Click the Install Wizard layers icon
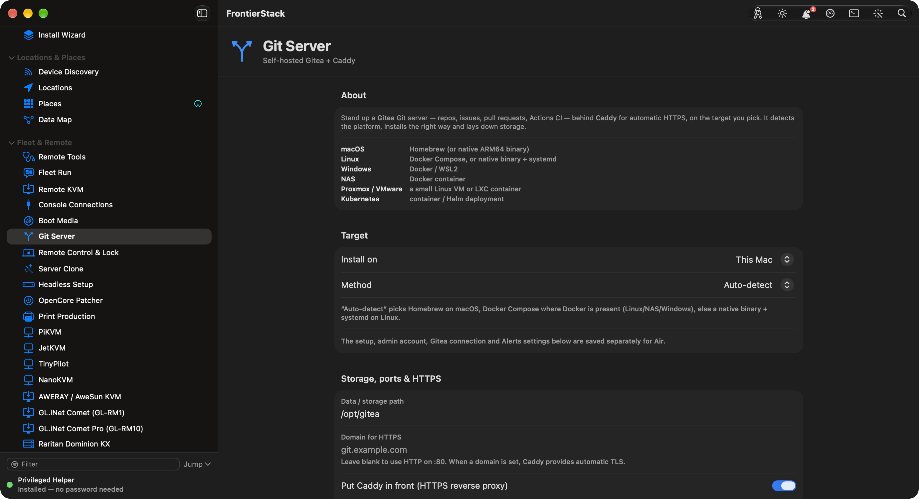 [29, 35]
